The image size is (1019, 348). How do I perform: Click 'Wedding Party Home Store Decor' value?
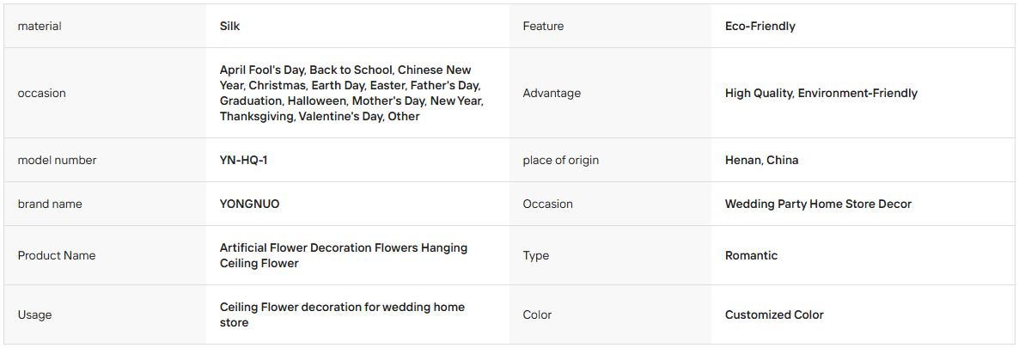(818, 204)
